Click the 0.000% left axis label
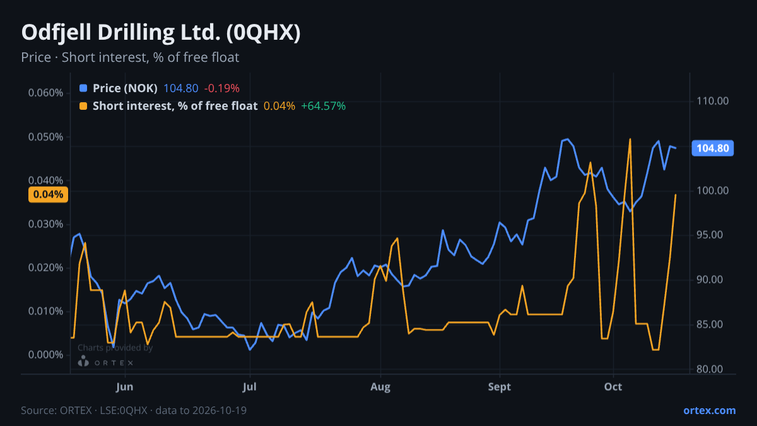 45,355
